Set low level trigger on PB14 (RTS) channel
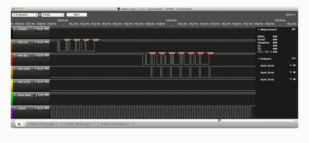Screen dimensions: 309x143 click(47, 69)
